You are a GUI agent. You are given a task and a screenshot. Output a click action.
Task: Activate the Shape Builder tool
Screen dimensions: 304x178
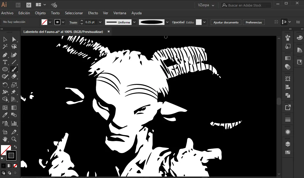pyautogui.click(x=5, y=99)
